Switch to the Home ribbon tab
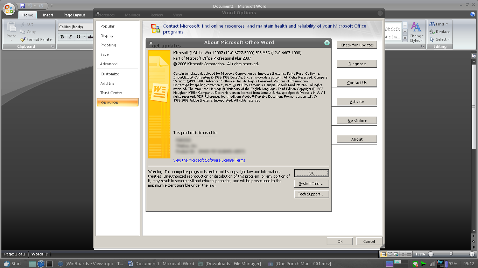This screenshot has height=268, width=478. coord(28,15)
